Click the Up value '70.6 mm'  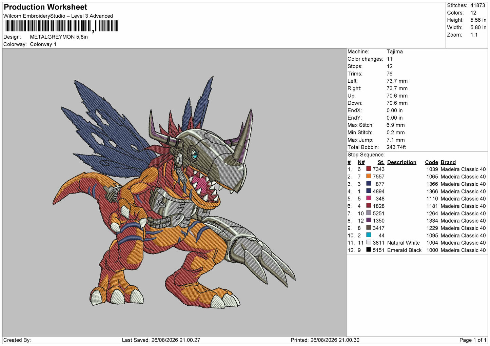(x=397, y=96)
